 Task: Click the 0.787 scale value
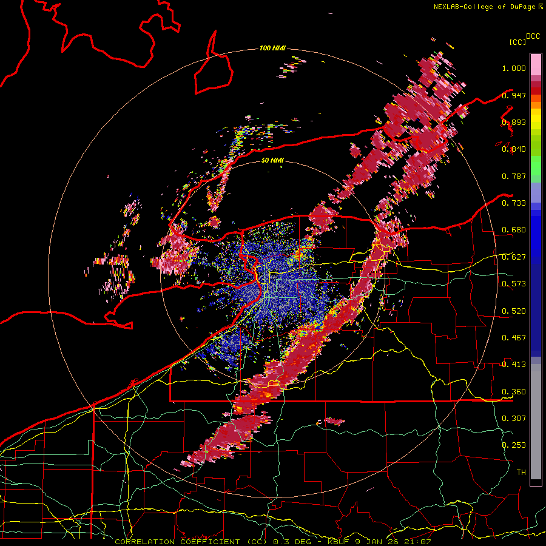coord(514,176)
